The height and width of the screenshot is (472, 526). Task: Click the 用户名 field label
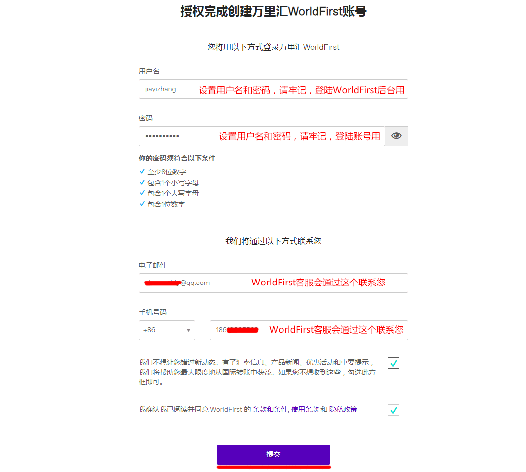tap(149, 71)
